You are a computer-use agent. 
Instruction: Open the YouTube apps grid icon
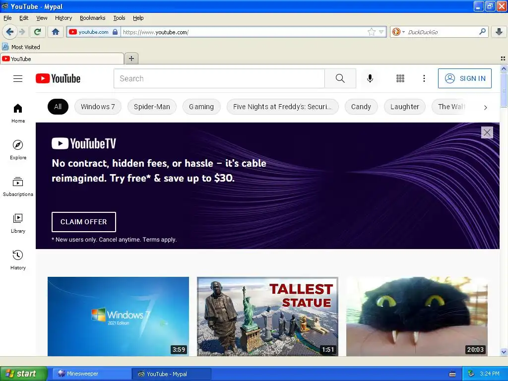click(400, 78)
